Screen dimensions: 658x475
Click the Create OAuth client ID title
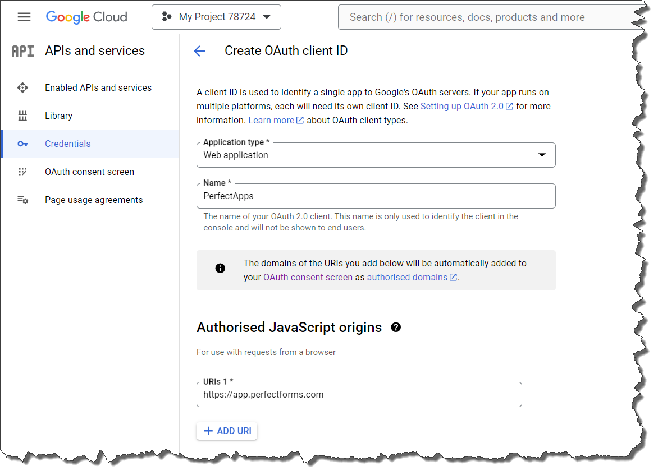click(286, 50)
